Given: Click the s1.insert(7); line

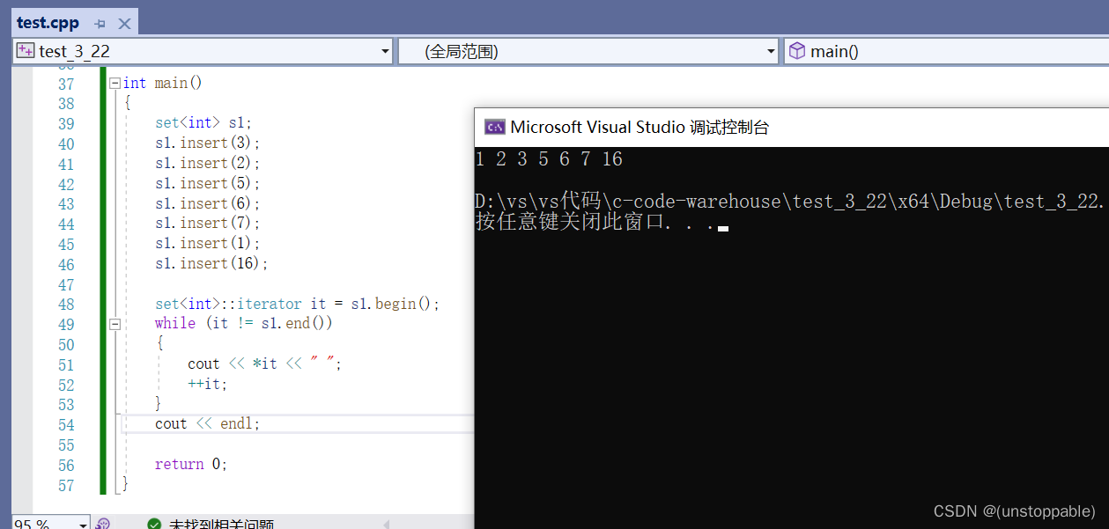Looking at the screenshot, I should pos(208,223).
